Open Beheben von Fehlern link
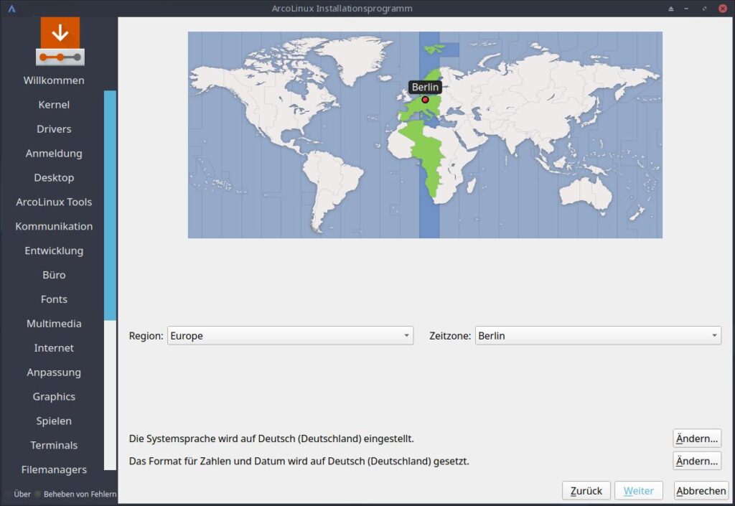 coord(80,494)
